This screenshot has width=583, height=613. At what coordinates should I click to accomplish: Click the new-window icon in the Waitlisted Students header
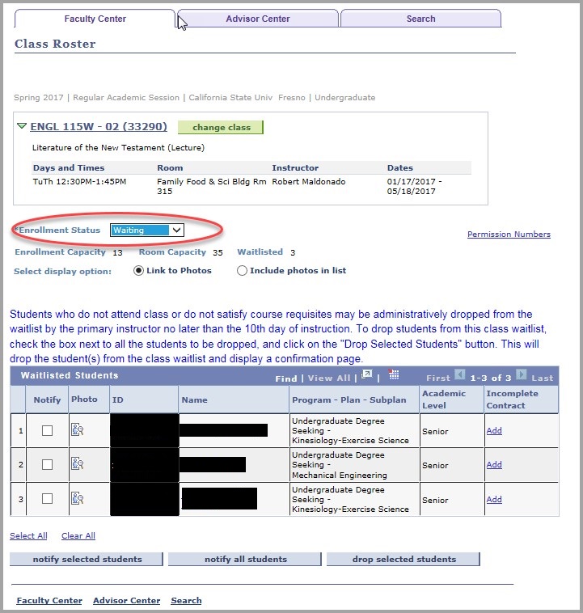click(367, 374)
